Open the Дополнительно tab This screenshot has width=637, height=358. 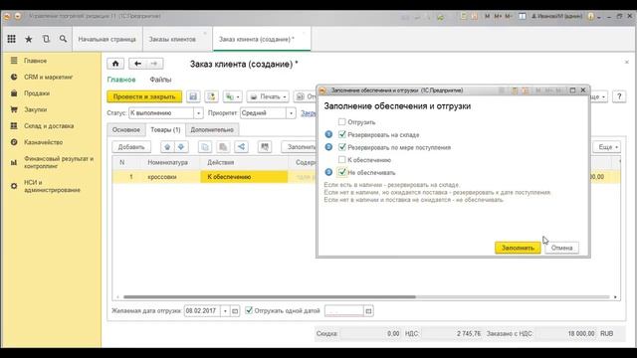[212, 130]
